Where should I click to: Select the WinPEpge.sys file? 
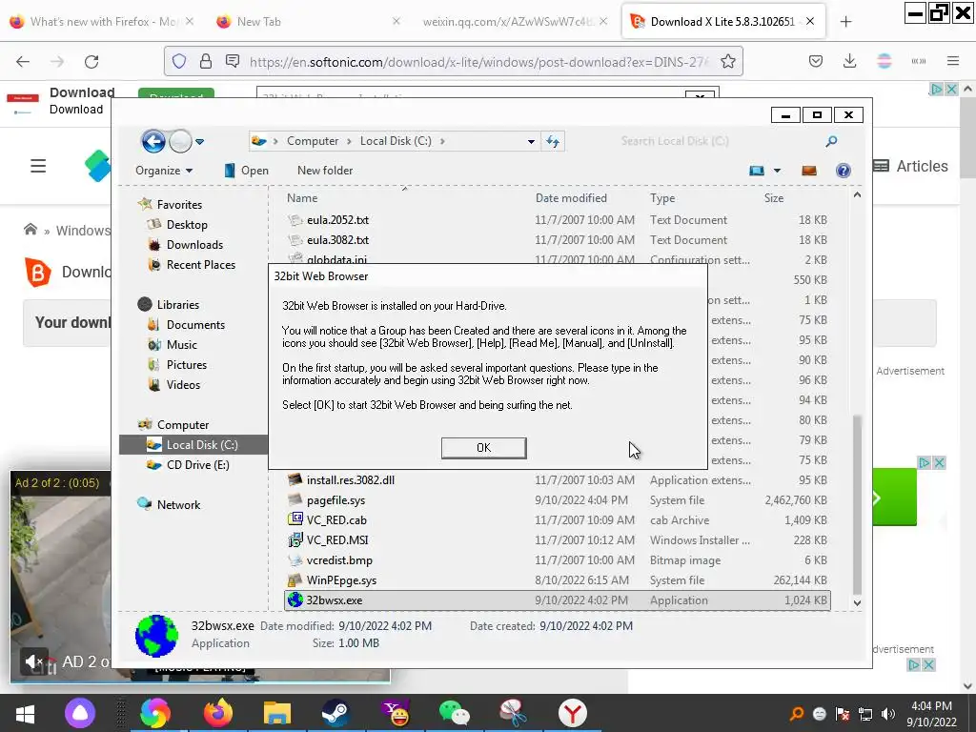pyautogui.click(x=557, y=580)
